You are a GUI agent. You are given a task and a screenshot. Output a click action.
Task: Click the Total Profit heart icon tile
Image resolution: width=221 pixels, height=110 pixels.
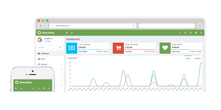(x=165, y=48)
